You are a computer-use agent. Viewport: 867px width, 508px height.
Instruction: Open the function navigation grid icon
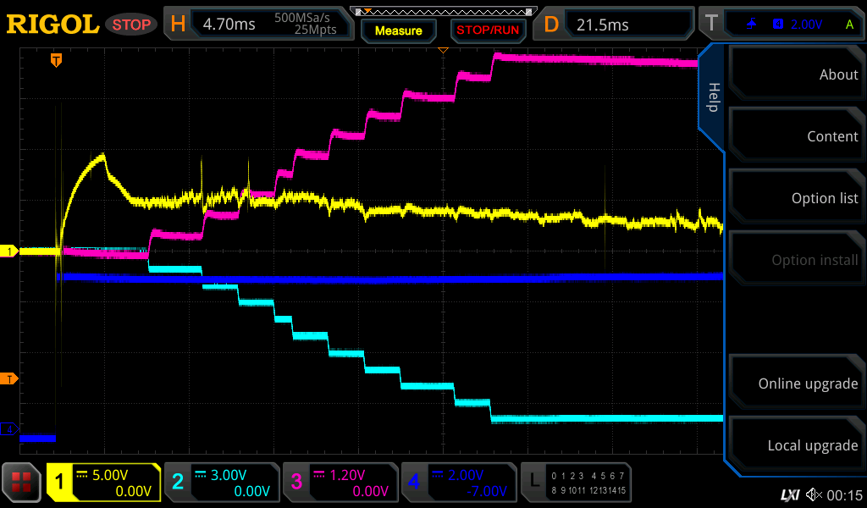tap(22, 483)
